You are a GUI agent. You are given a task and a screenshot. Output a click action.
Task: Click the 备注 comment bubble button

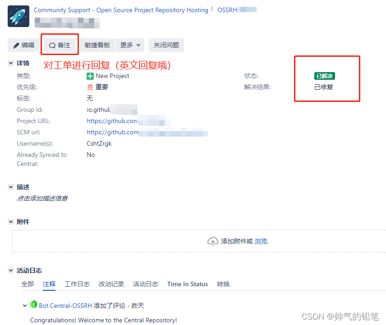(x=60, y=45)
